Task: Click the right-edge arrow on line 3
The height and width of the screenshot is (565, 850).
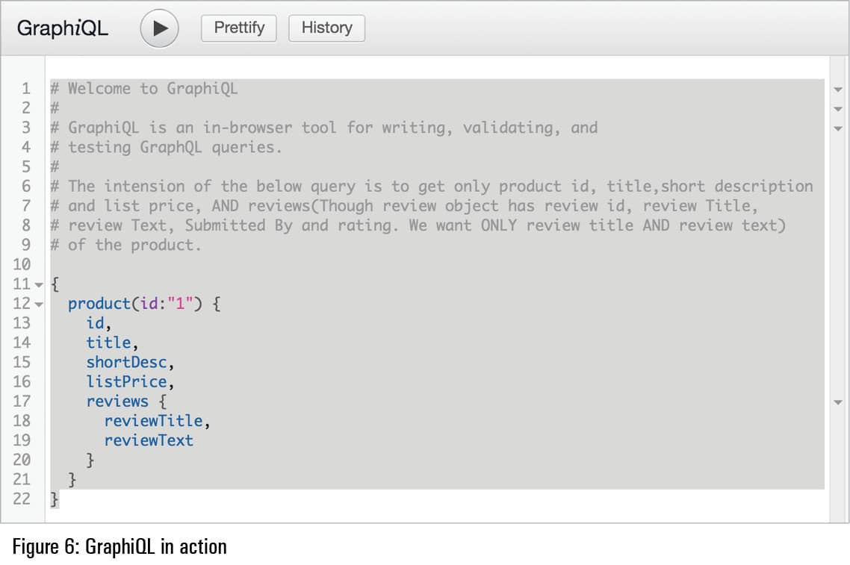Action: pos(837,128)
